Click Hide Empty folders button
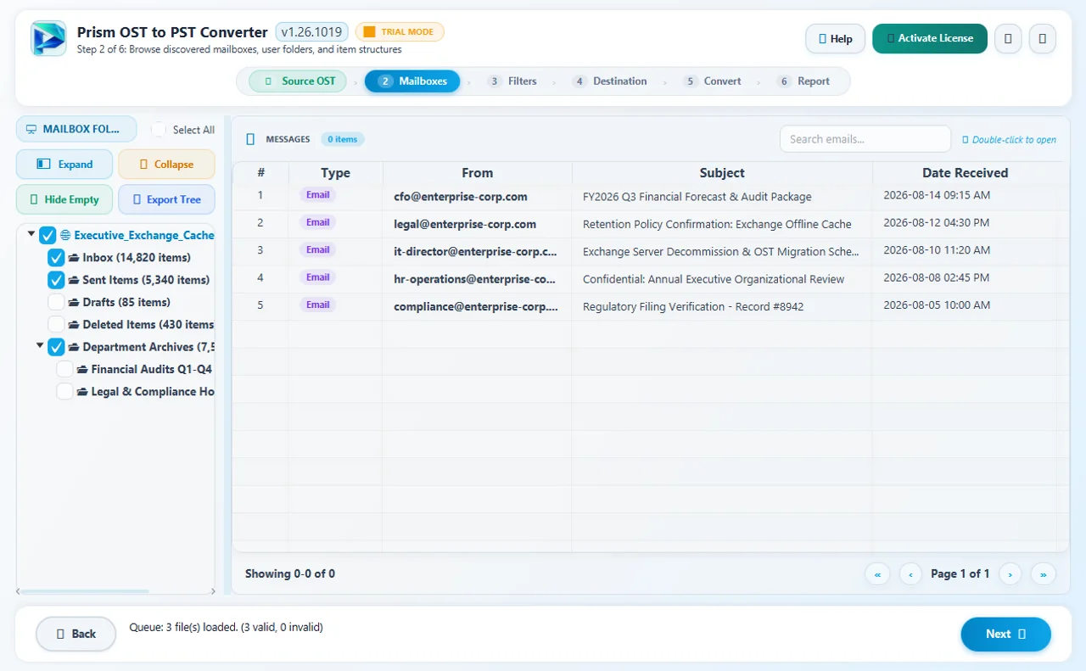1086x671 pixels. tap(64, 200)
